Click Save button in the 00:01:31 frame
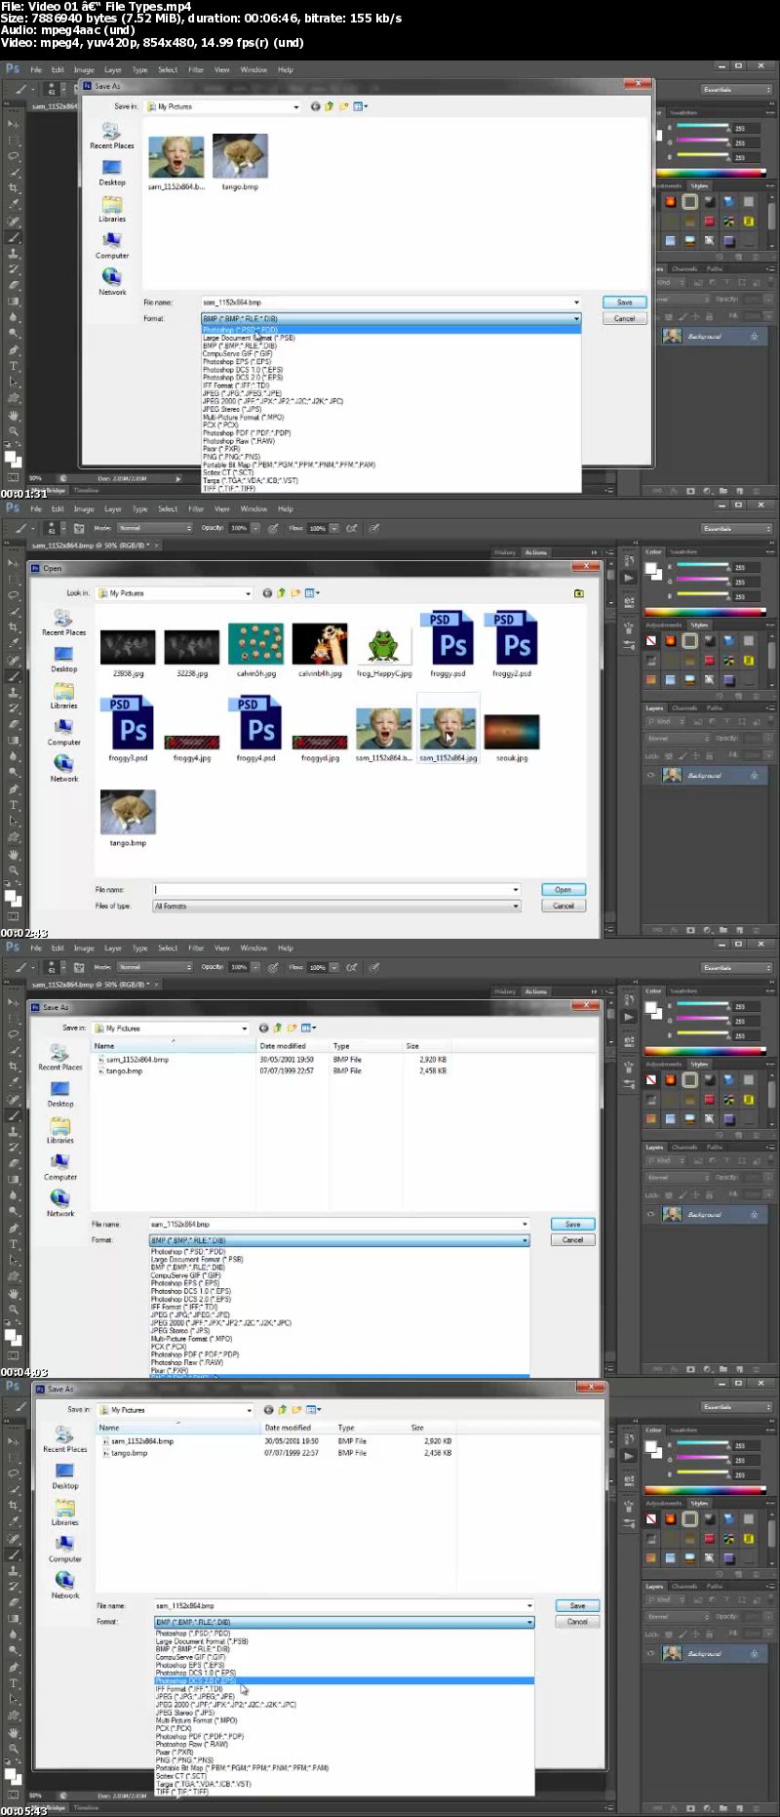This screenshot has width=780, height=1817. coord(625,302)
